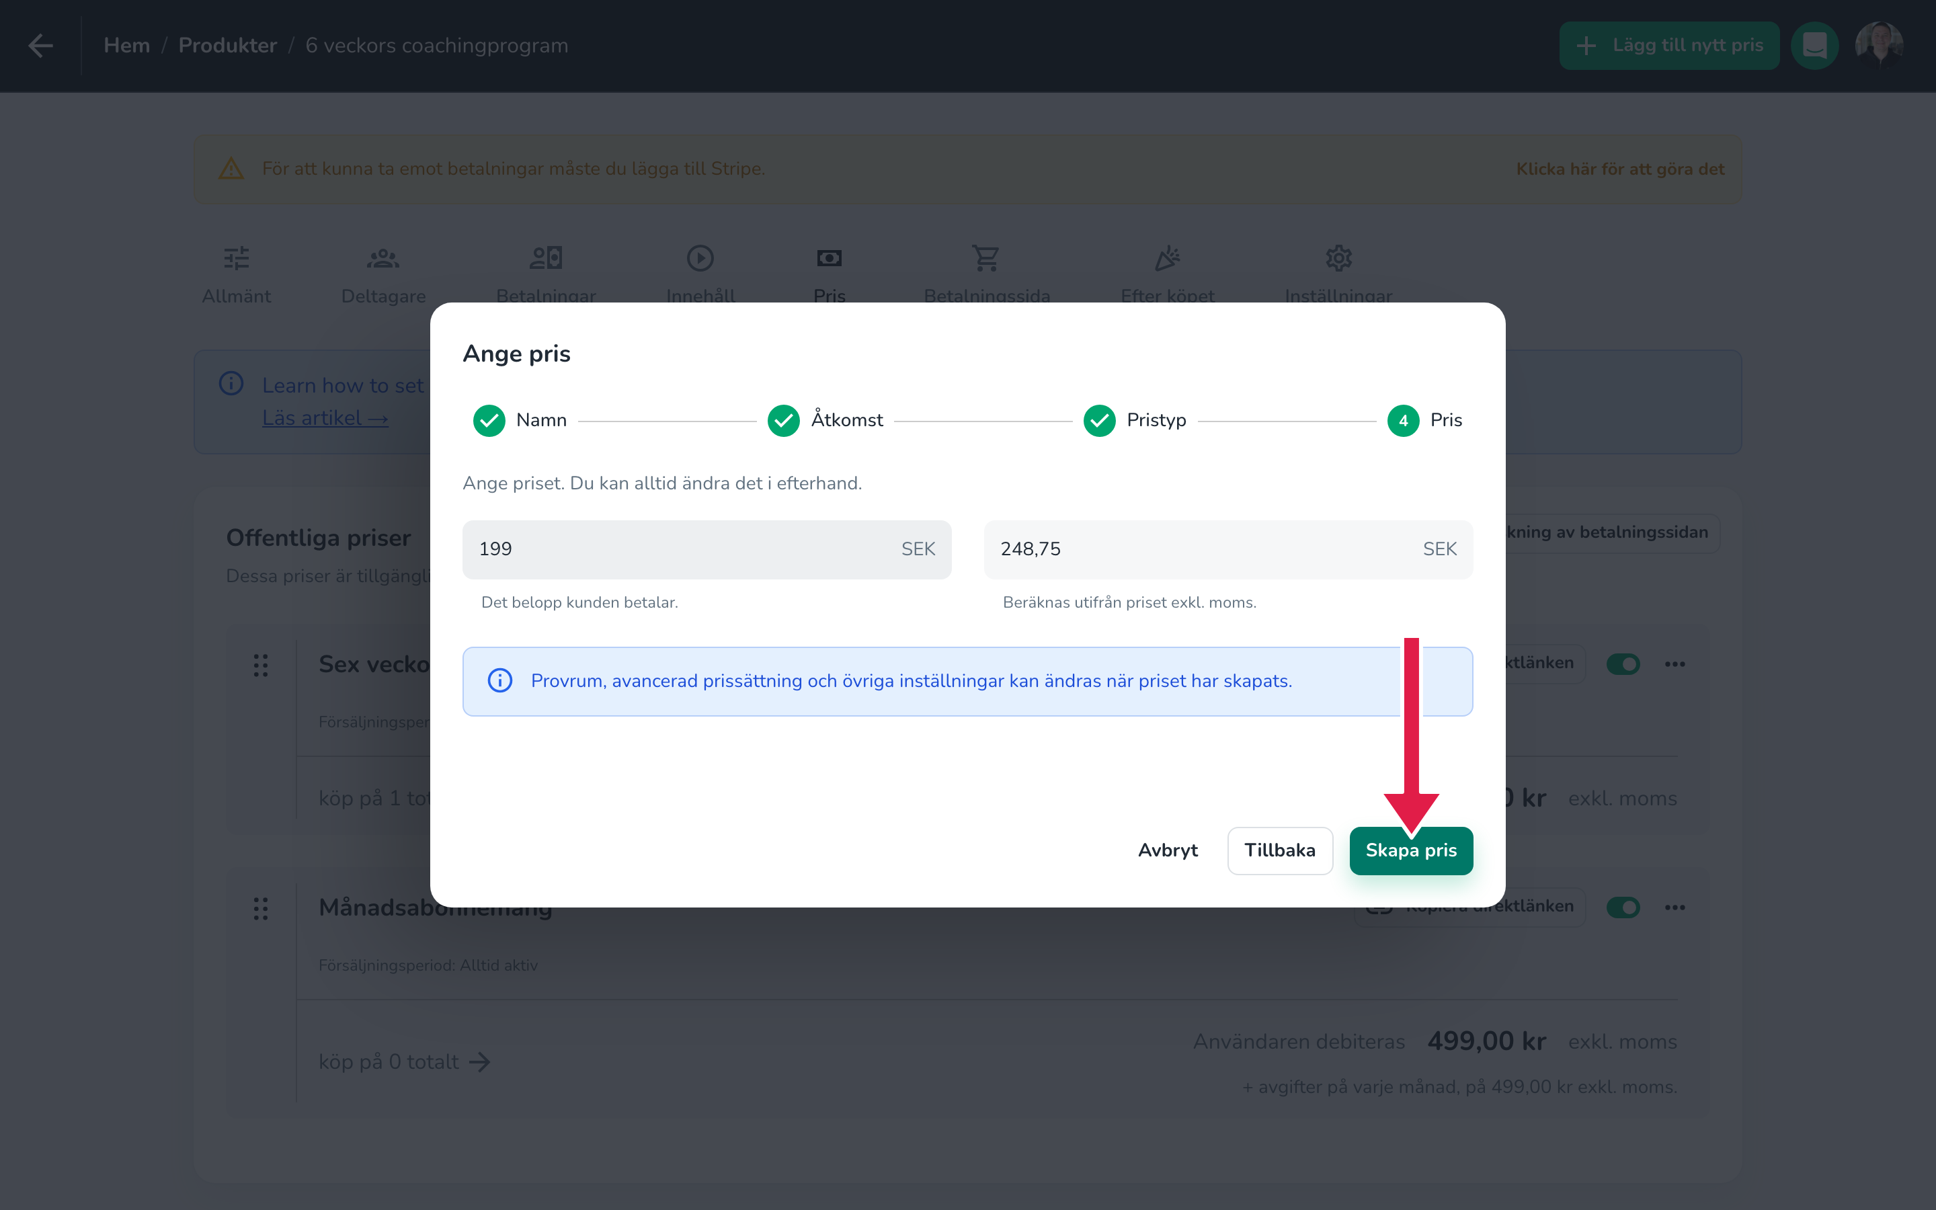Switch to the Innehåll tab
The image size is (1936, 1210).
coord(700,274)
